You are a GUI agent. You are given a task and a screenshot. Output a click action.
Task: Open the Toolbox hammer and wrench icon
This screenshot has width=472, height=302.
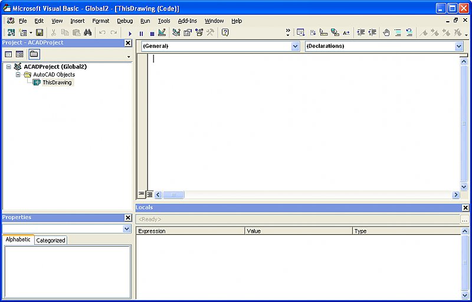(210, 32)
